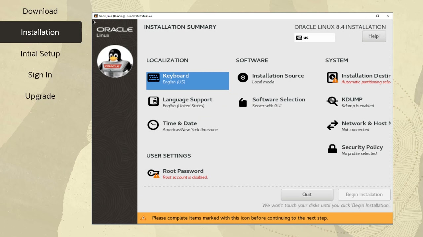This screenshot has height=237, width=423.
Task: Click the Begin Installation button
Action: 364,195
